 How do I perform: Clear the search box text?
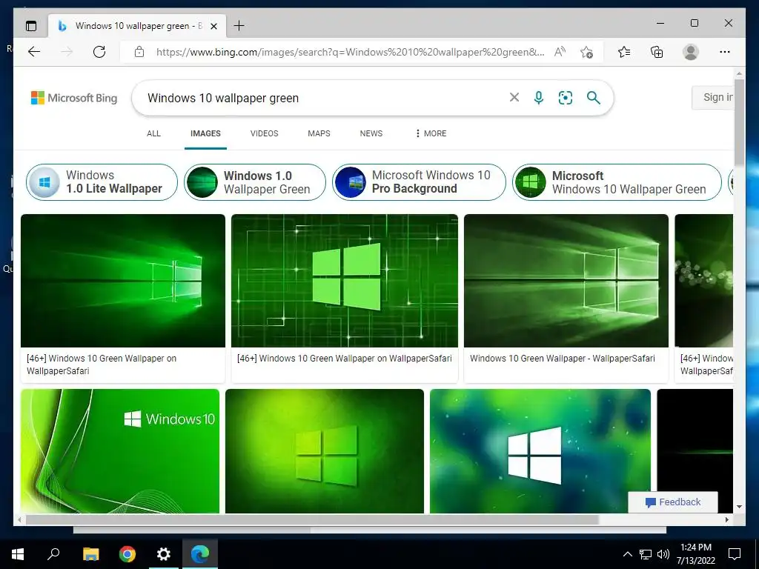click(x=514, y=98)
